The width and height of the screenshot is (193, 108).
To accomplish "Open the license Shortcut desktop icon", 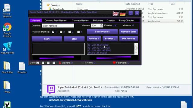I will [7, 11].
